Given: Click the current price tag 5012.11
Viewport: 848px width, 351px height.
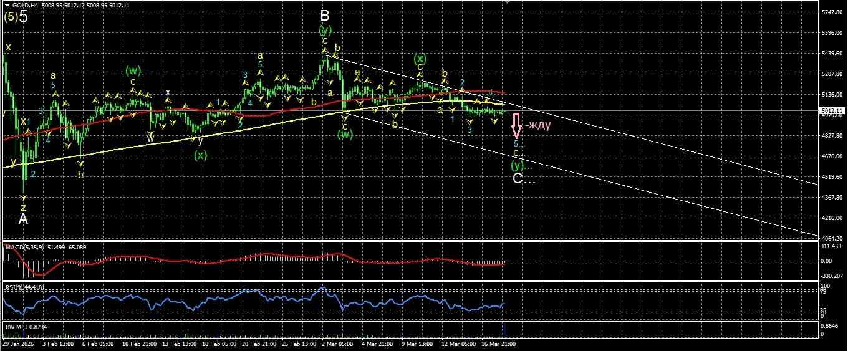Looking at the screenshot, I should tap(834, 111).
